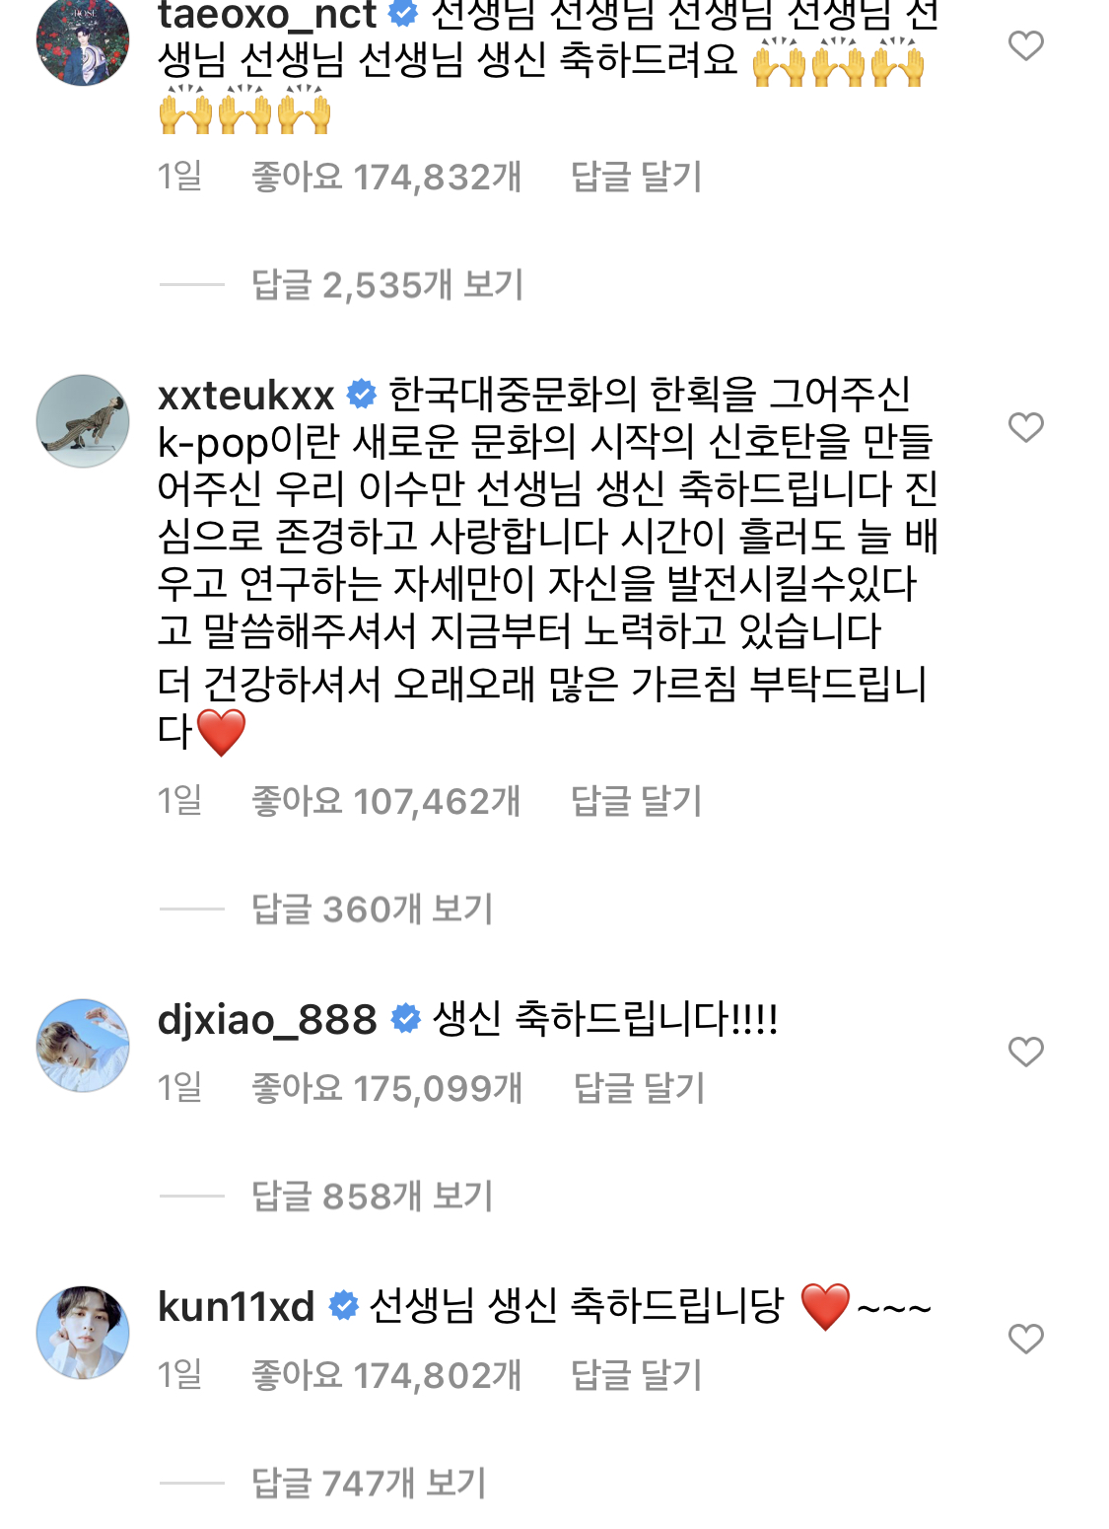Screen dimensions: 1109x1529
Task: Expand the 답글 858개 보기 replies
Action: (x=373, y=1197)
